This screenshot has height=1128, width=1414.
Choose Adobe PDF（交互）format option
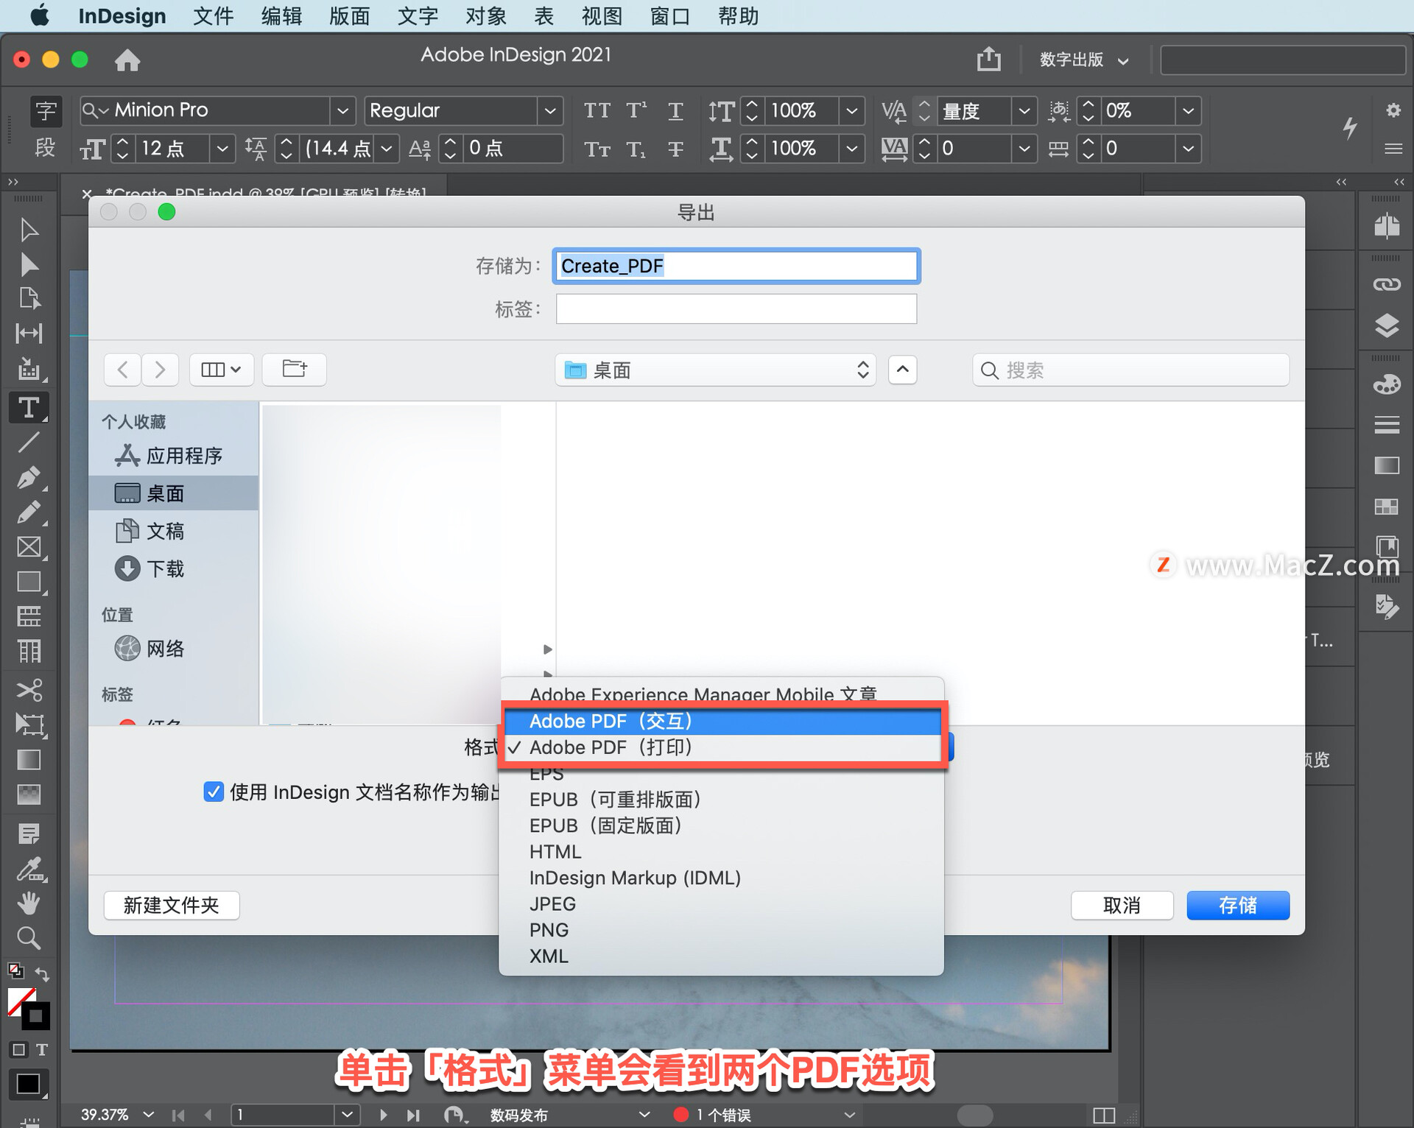722,721
